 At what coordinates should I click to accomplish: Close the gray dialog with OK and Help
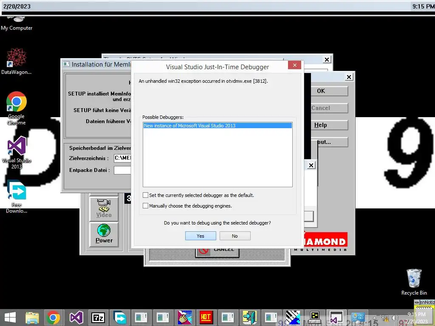(349, 77)
